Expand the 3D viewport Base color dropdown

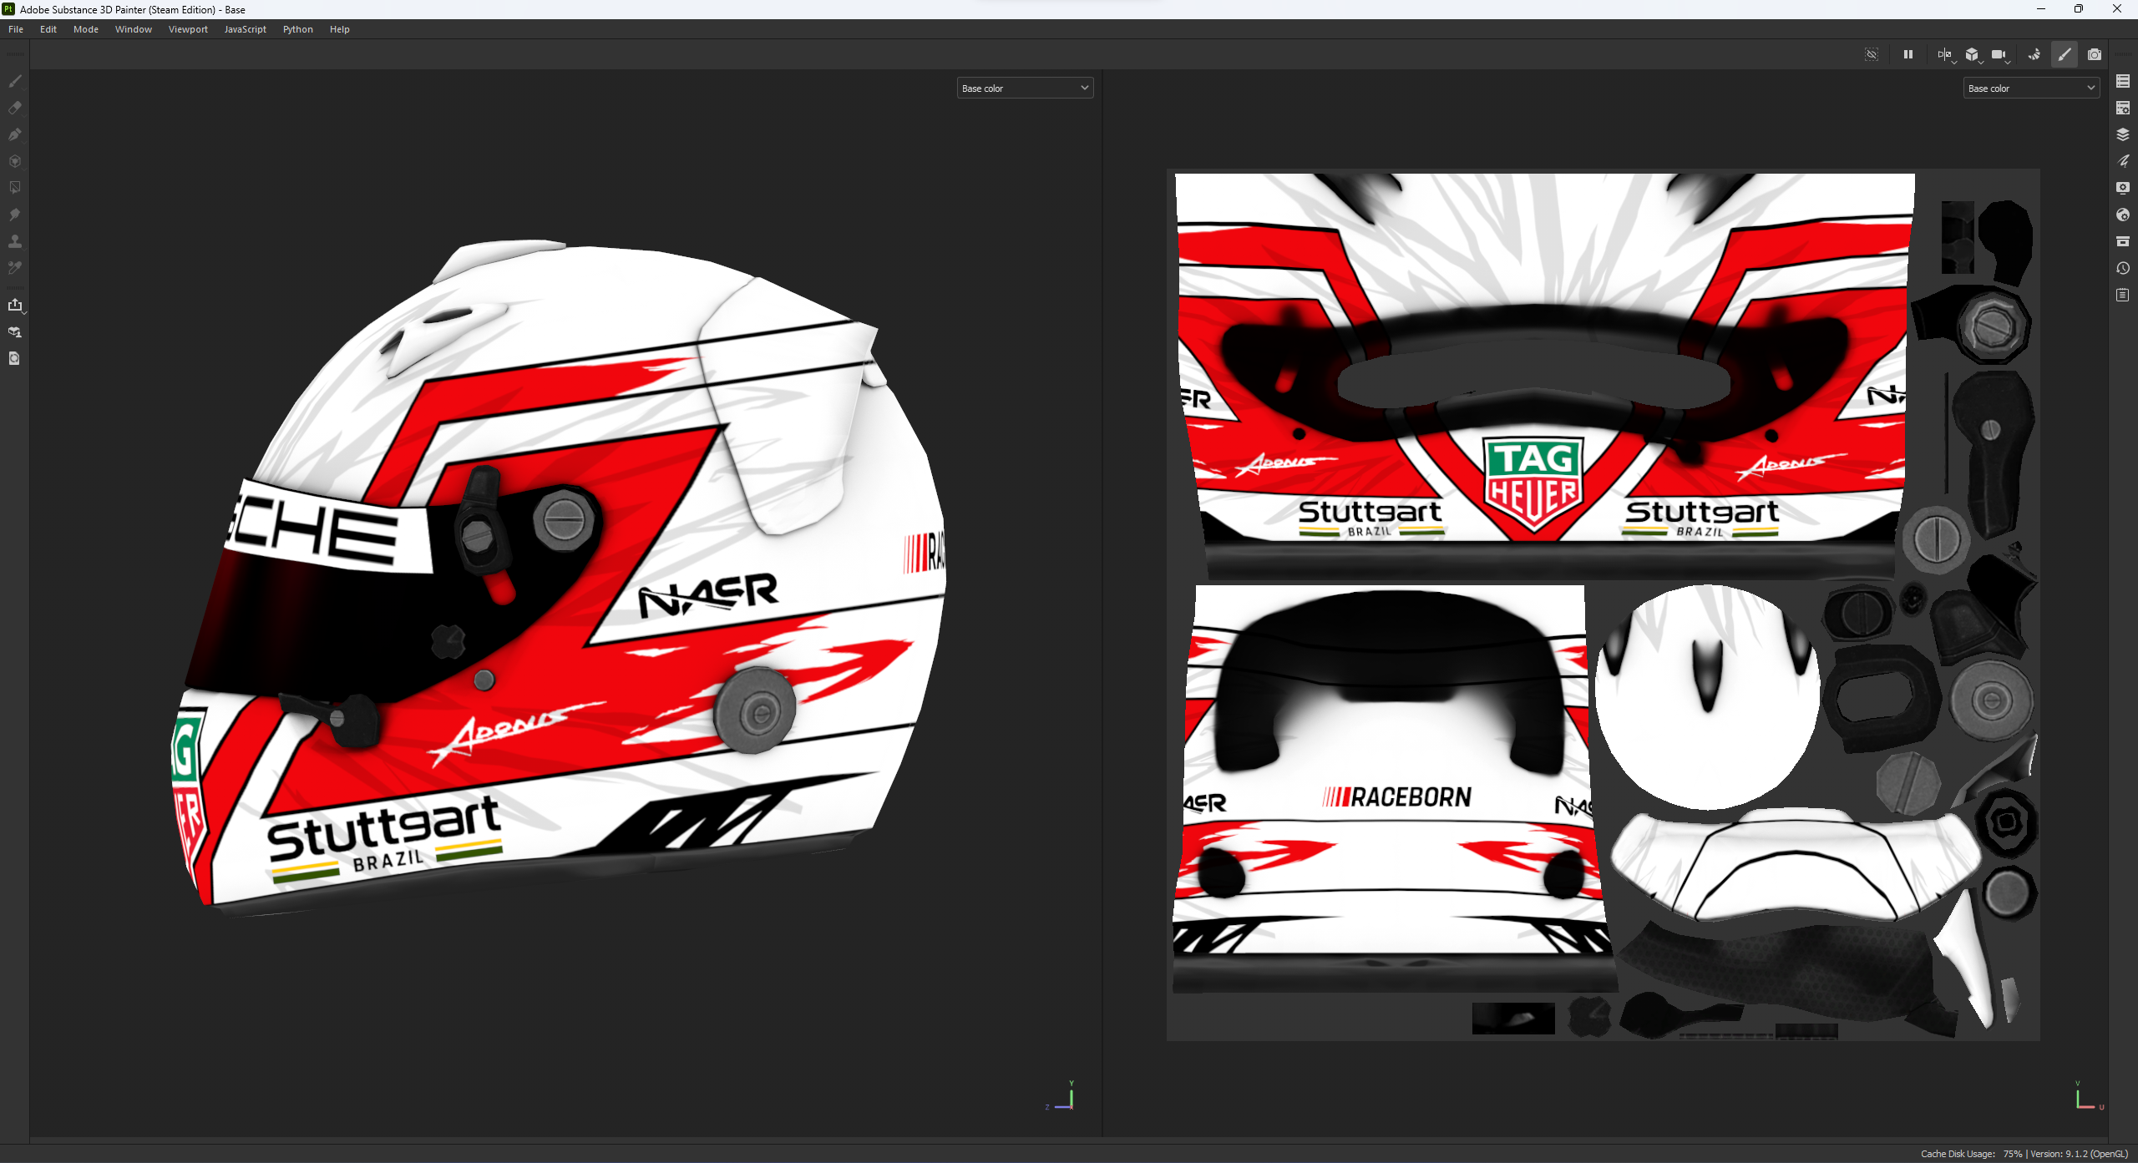[x=1025, y=88]
